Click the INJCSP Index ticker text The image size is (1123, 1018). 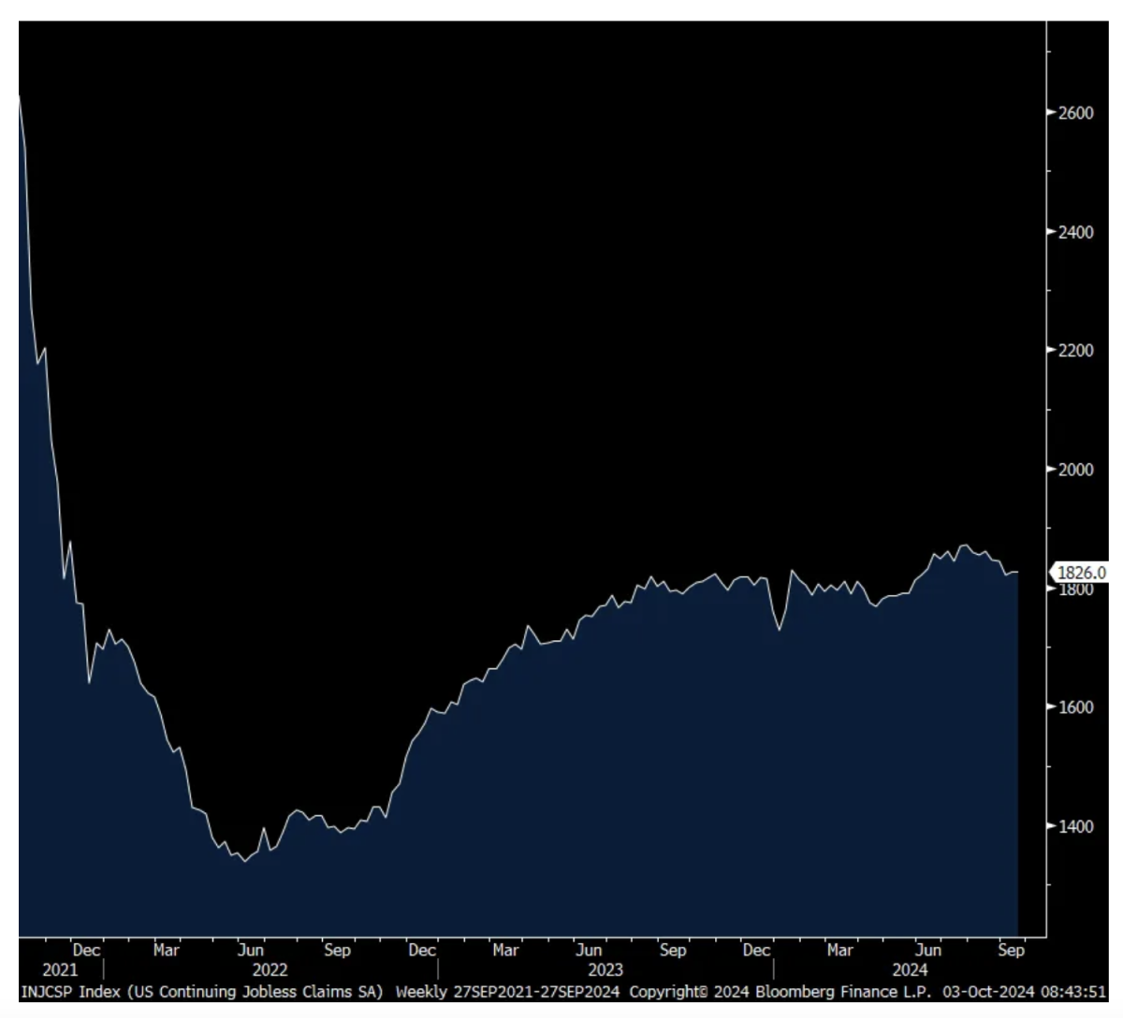(x=70, y=992)
